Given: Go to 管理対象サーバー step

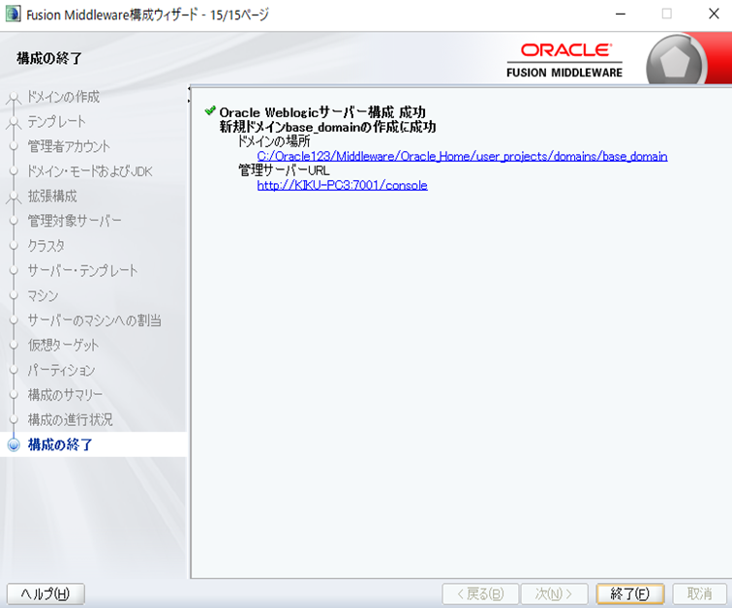Looking at the screenshot, I should pyautogui.click(x=75, y=221).
